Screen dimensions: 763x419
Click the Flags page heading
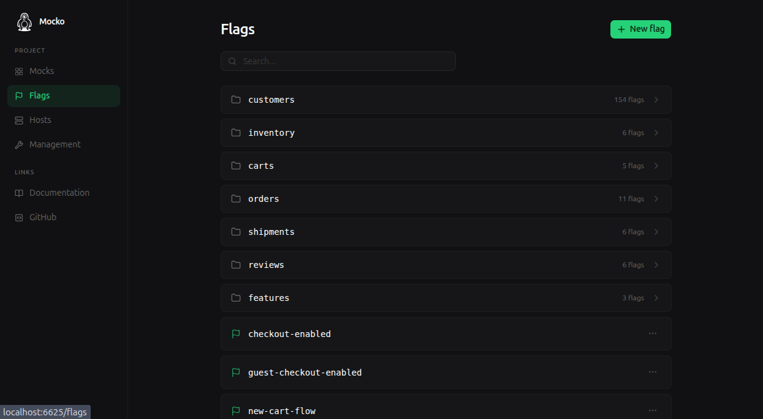tap(238, 29)
